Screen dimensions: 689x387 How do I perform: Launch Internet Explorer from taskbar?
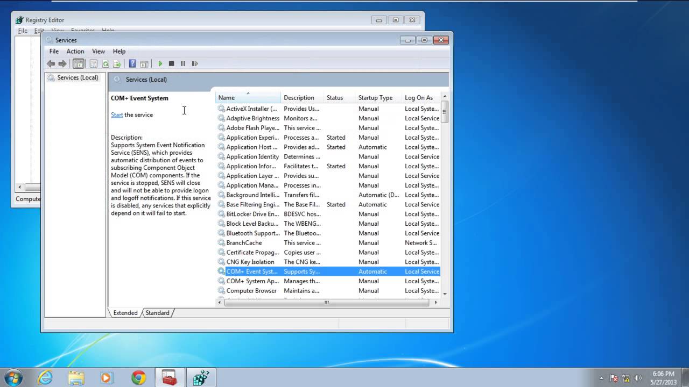pos(45,377)
